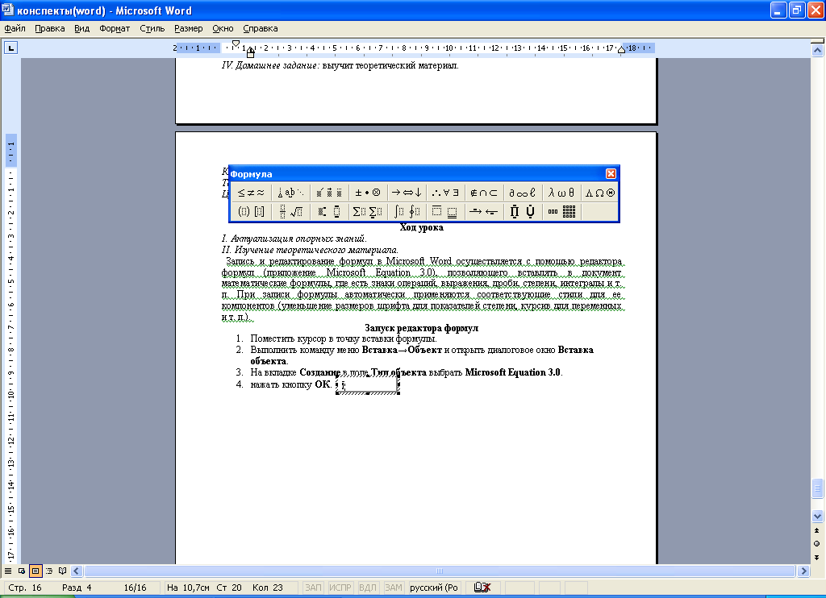Click the scroll up arrow of vertical scrollbar
This screenshot has height=598, width=826.
point(817,51)
